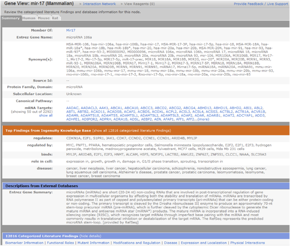Open the ADD3 target link
290x246 pixels.
[x=260, y=116]
